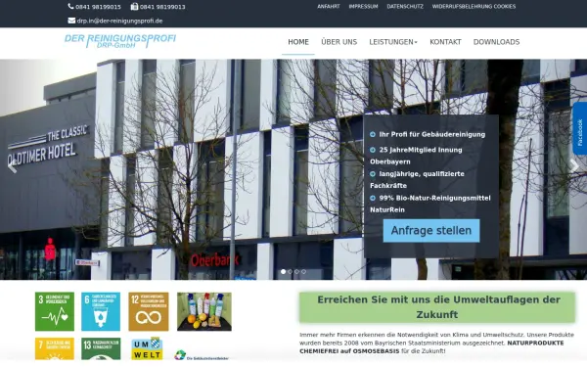This screenshot has width=587, height=367.
Task: Open the Über uns menu item
Action: 339,42
